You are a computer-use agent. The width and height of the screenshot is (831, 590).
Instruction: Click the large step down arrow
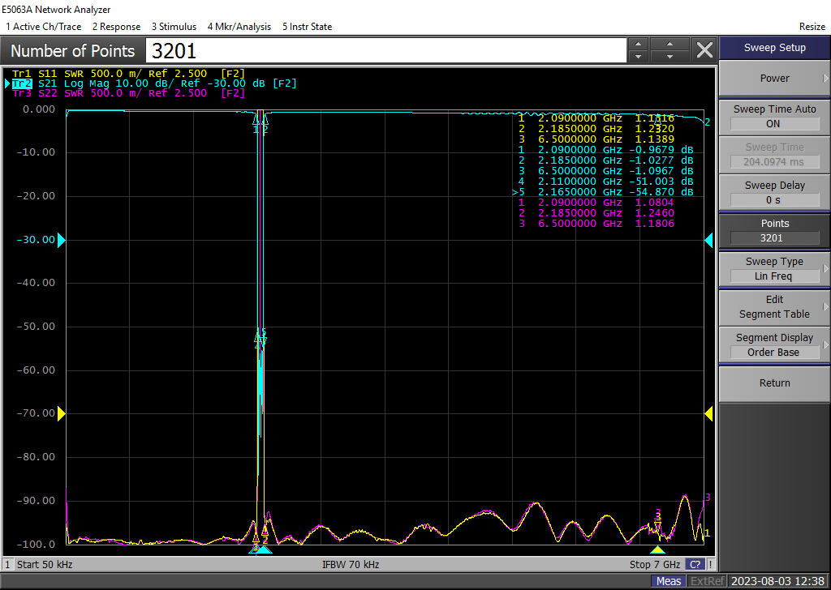coord(670,57)
